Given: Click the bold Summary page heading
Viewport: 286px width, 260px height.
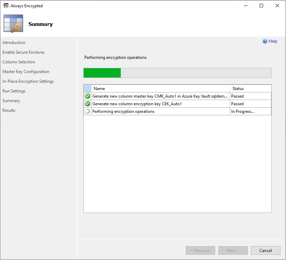Looking at the screenshot, I should [41, 24].
